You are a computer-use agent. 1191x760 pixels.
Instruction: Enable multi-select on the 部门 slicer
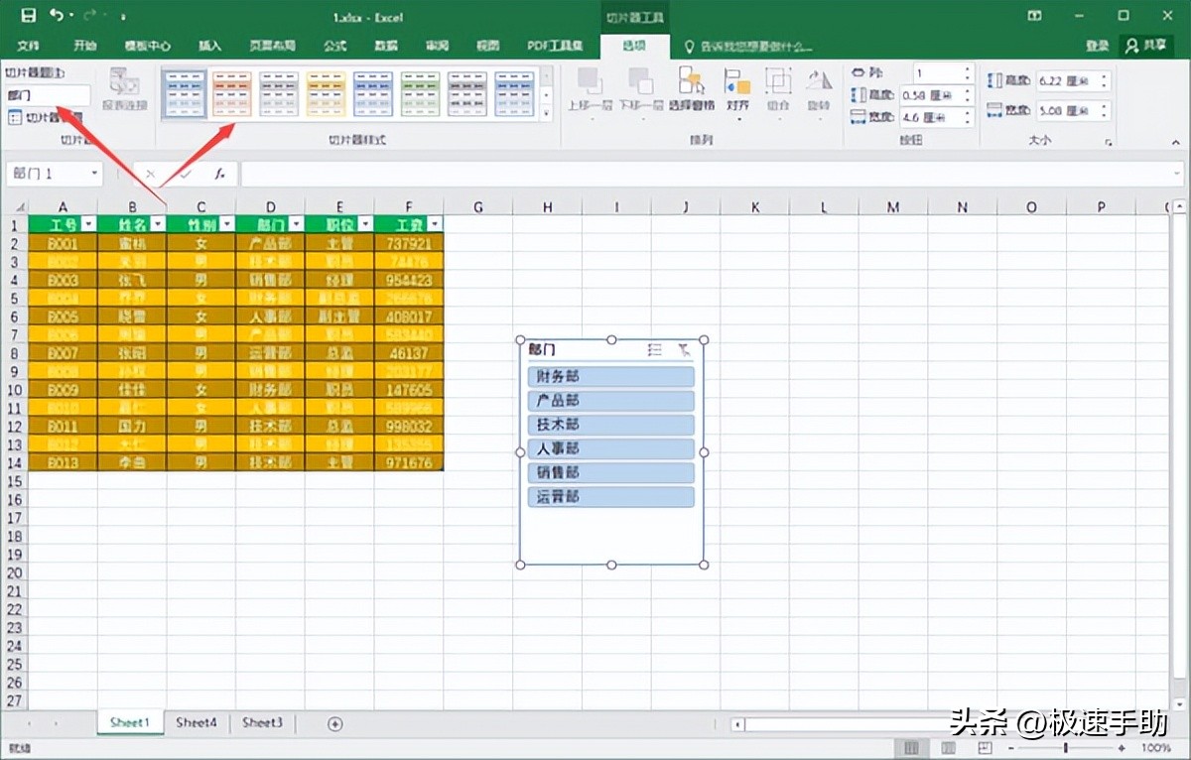653,350
